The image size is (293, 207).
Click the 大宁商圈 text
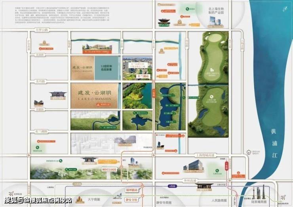[x=94, y=199]
